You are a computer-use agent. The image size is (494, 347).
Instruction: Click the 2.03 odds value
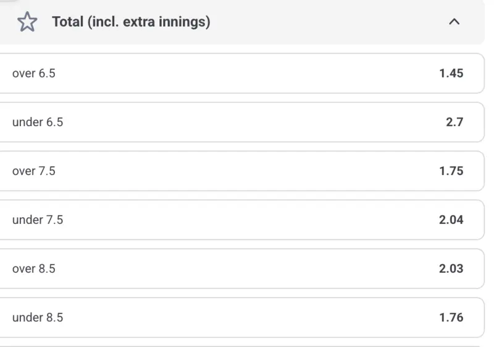coord(451,268)
